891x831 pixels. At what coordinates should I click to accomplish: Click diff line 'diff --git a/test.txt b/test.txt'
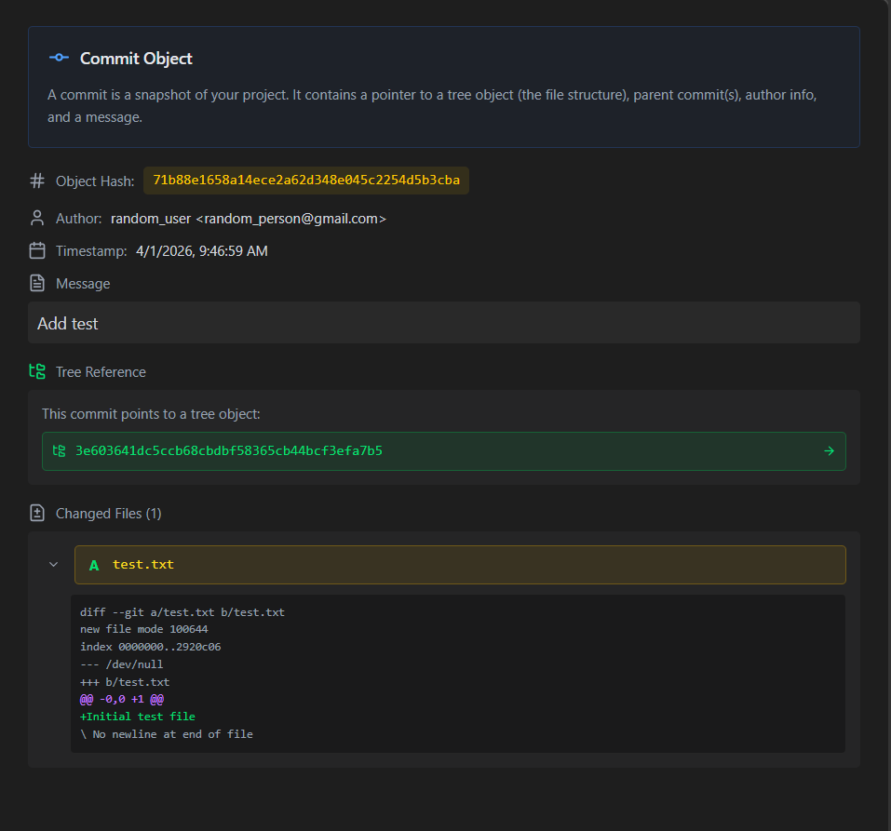(x=182, y=612)
